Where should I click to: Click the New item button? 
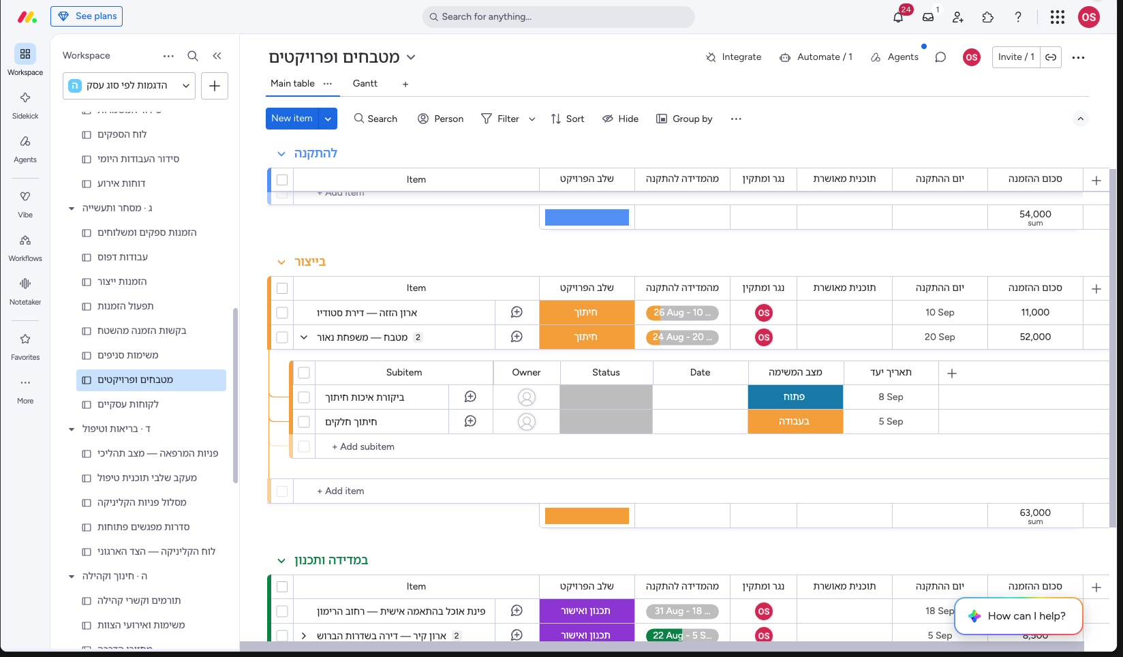point(292,119)
